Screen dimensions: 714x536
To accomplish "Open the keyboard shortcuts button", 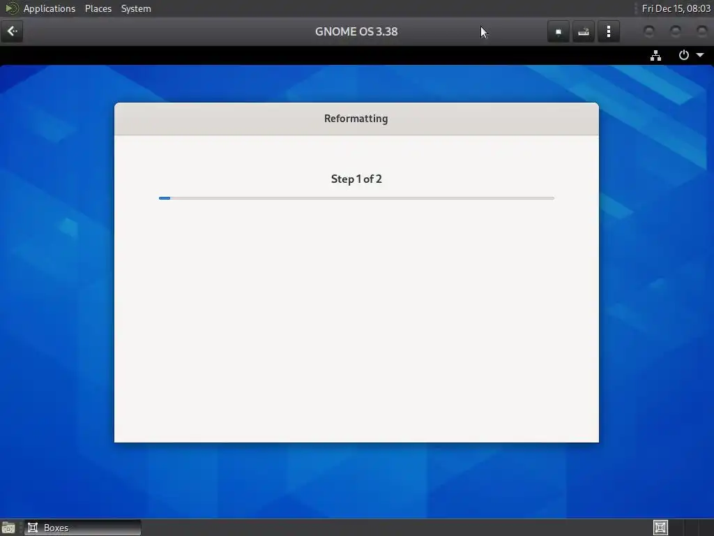I will (584, 31).
